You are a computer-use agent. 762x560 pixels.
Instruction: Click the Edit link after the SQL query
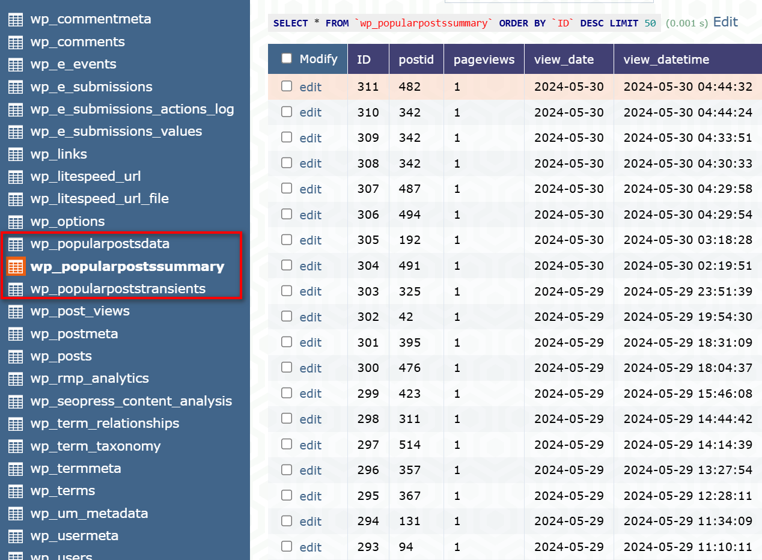pos(725,22)
